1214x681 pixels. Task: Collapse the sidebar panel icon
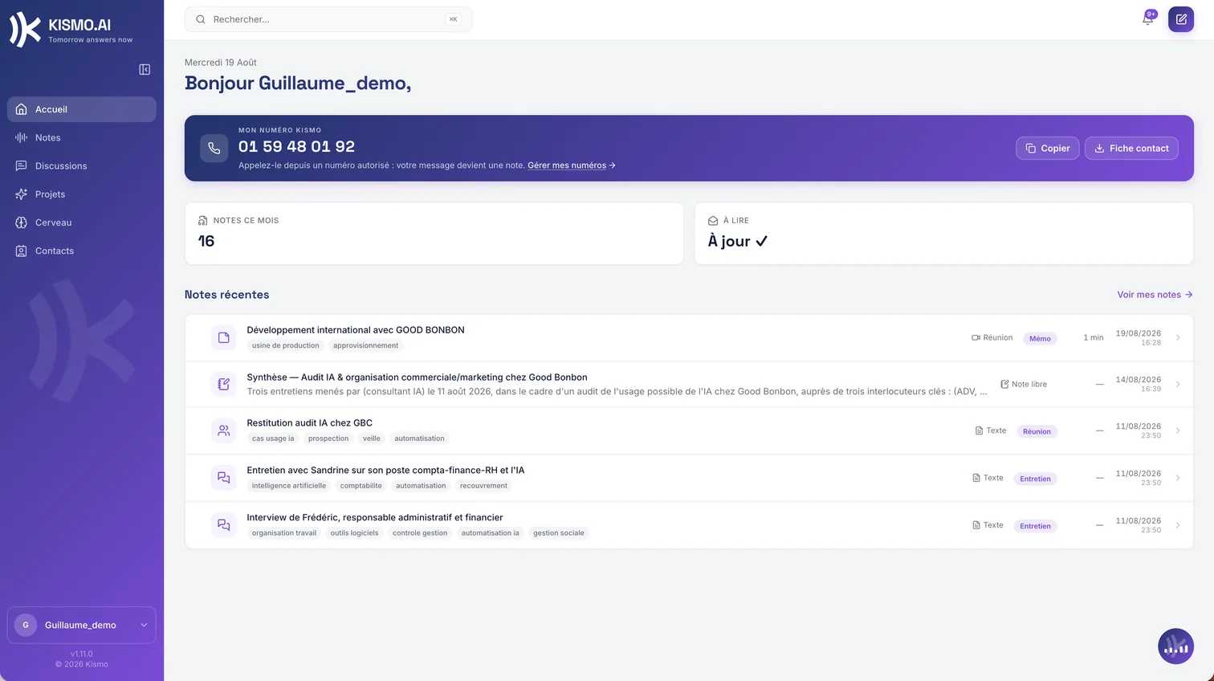coord(145,70)
